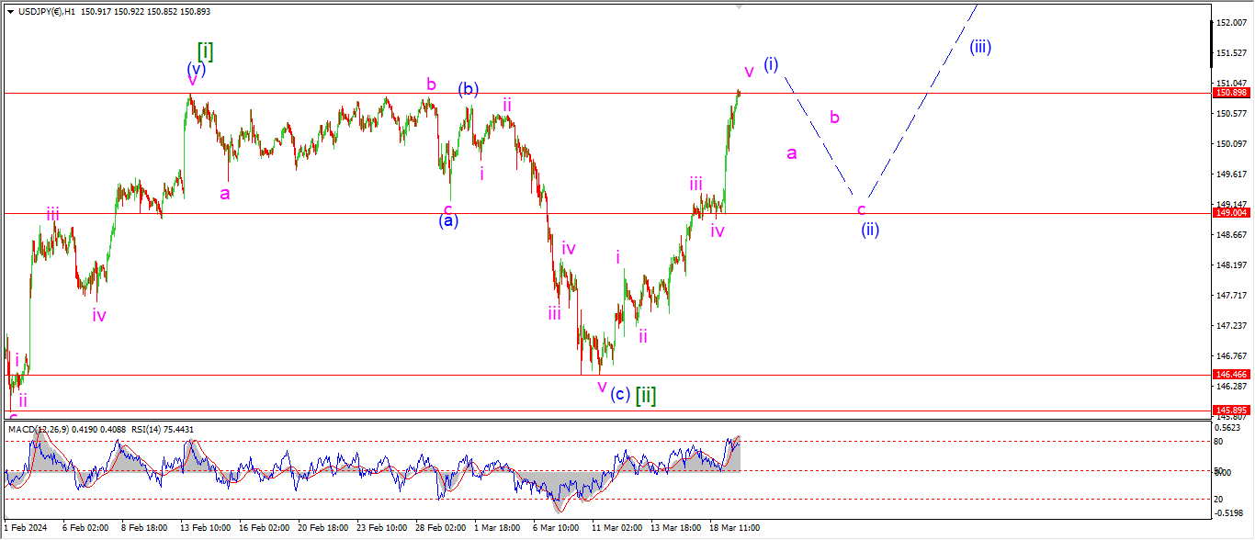Image resolution: width=1255 pixels, height=540 pixels.
Task: Click the blue (i) wave label
Action: pyautogui.click(x=771, y=64)
